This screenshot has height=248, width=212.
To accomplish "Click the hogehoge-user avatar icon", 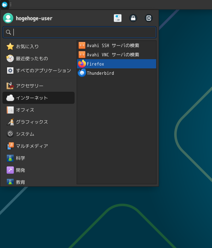I will (8, 18).
